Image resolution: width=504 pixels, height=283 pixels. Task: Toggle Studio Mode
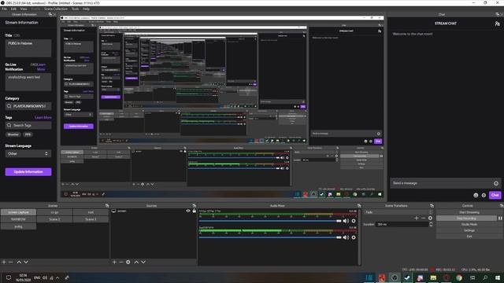469,224
